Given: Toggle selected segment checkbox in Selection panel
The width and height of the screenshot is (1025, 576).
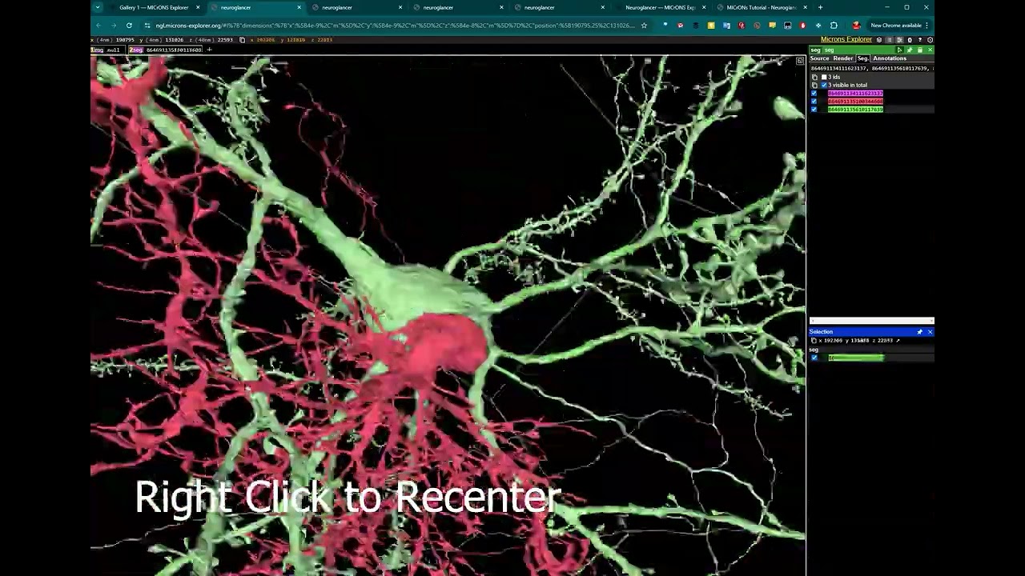Looking at the screenshot, I should coord(814,358).
